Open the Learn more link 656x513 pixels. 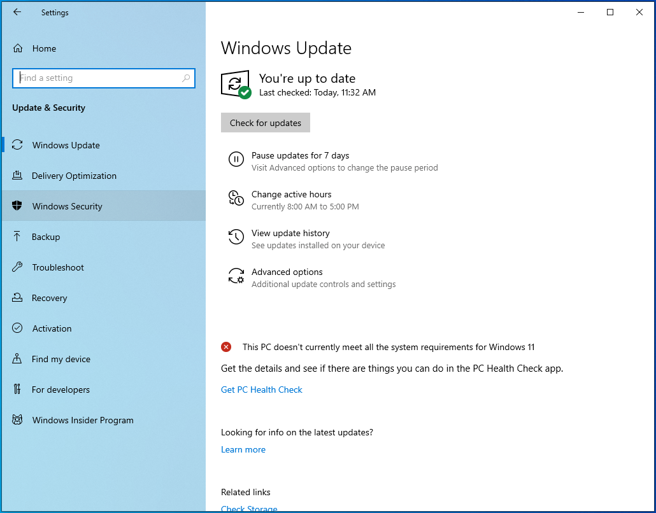pos(243,449)
